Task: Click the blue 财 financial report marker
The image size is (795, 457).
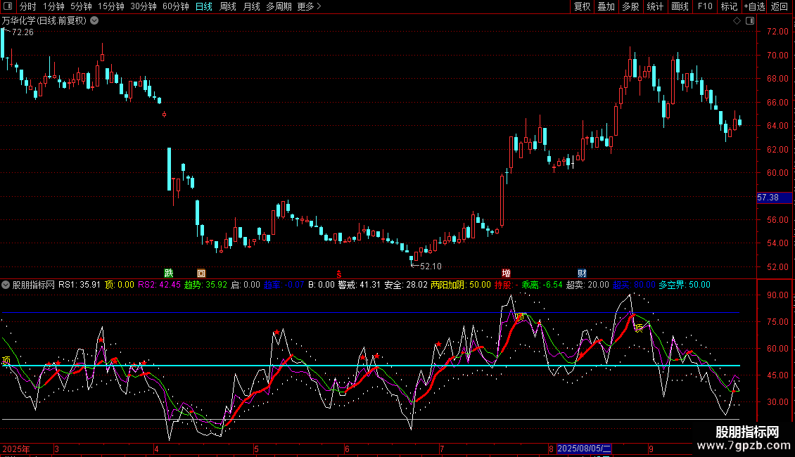Action: 582,273
